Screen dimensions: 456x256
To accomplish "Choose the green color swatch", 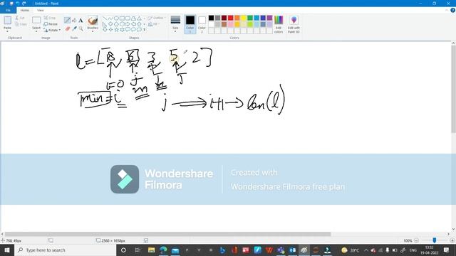I will point(250,18).
